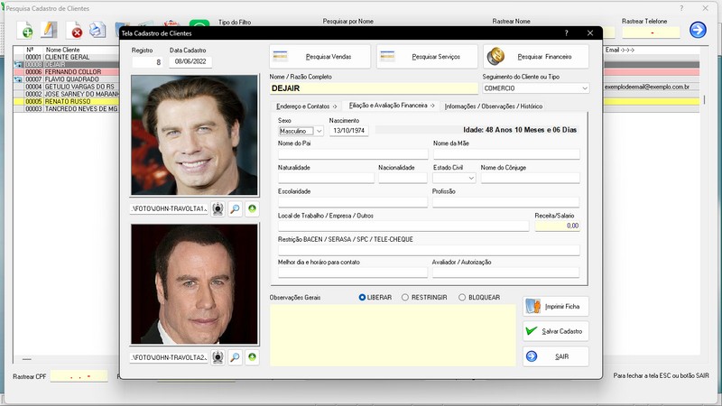722x406 pixels.
Task: Switch to Endereço e Contatos tab
Action: click(307, 106)
